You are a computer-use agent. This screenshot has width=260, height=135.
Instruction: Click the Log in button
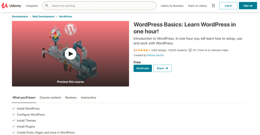(228, 6)
